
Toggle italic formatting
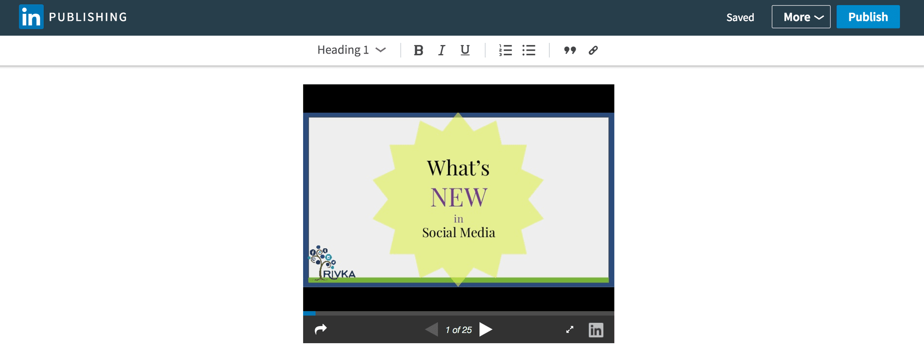coord(442,50)
